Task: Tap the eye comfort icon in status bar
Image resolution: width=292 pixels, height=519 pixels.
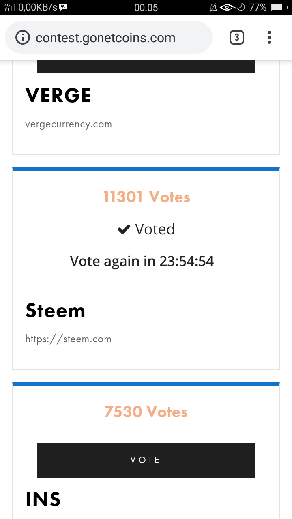Action: point(228,7)
